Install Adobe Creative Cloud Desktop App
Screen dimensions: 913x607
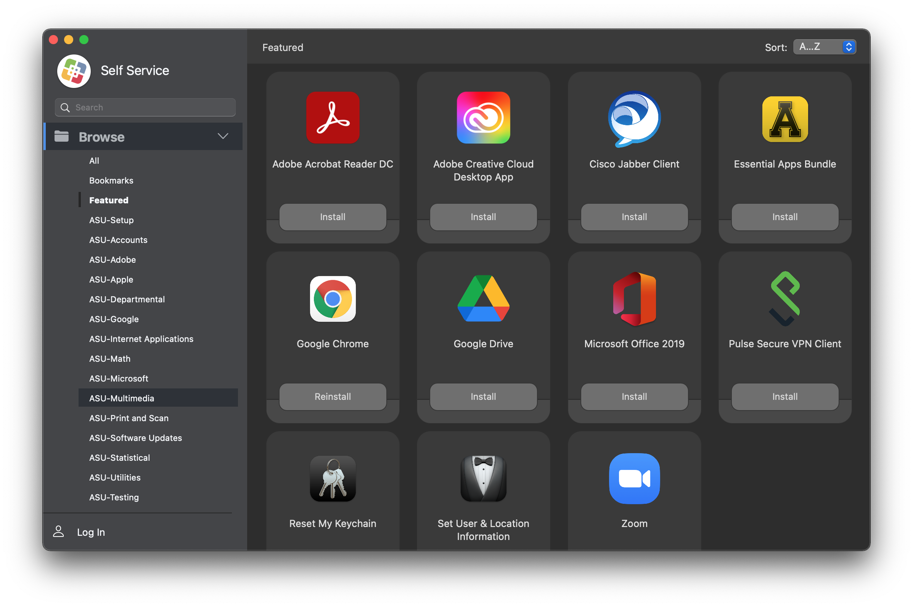483,217
